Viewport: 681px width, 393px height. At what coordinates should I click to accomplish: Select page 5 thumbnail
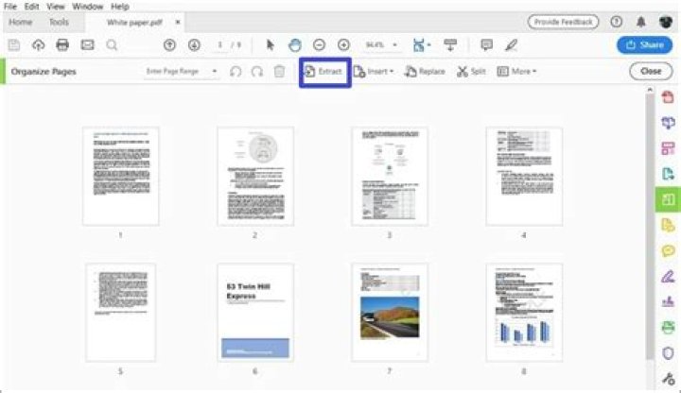[x=121, y=313]
